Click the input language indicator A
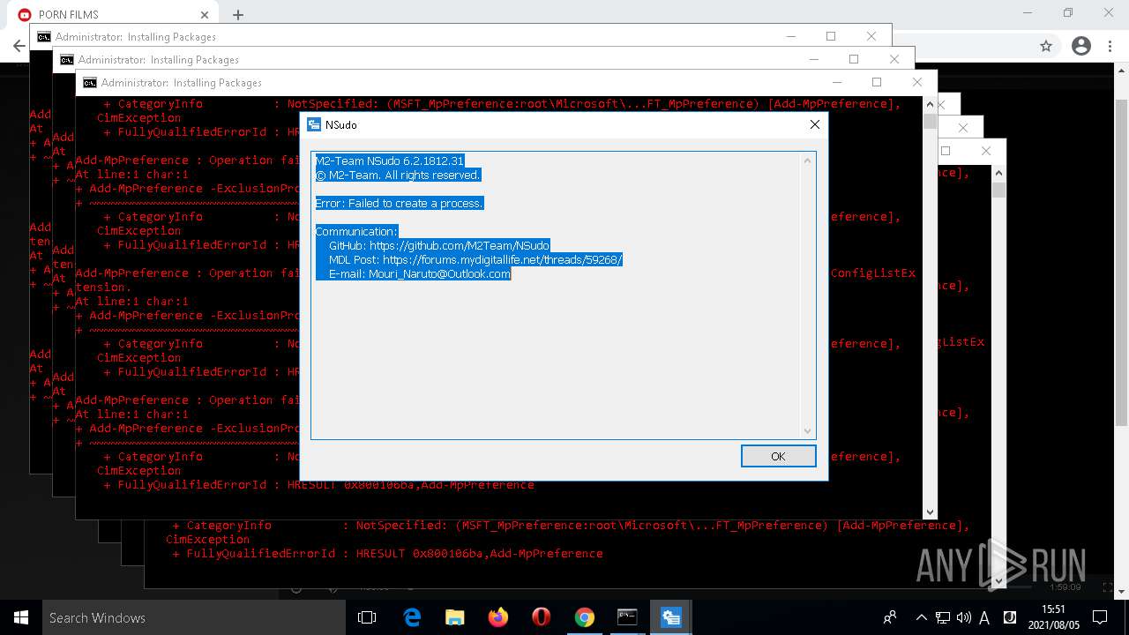 pyautogui.click(x=984, y=617)
